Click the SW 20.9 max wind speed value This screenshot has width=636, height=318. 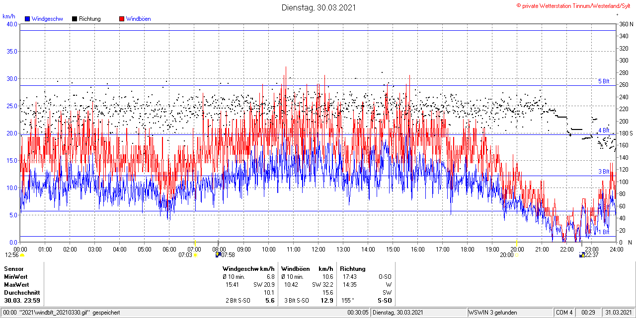click(x=264, y=285)
